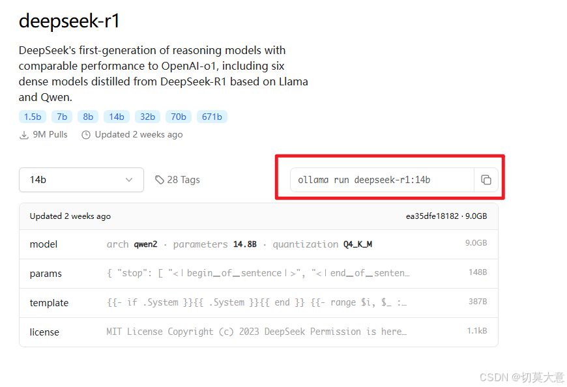Click the 14.8B parameters value
The height and width of the screenshot is (387, 567).
(245, 244)
